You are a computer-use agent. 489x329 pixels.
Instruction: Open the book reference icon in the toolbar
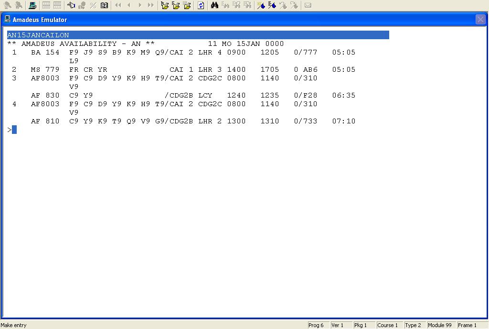coord(104,5)
